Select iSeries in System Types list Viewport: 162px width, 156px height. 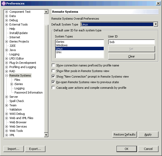pos(60,42)
